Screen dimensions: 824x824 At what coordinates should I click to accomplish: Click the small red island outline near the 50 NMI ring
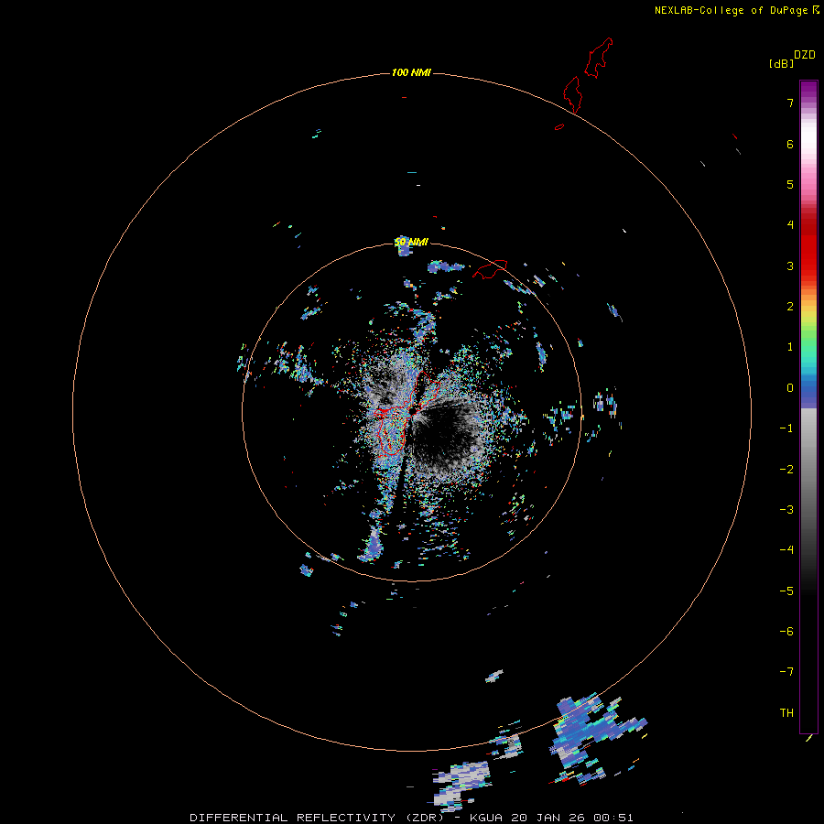[490, 269]
